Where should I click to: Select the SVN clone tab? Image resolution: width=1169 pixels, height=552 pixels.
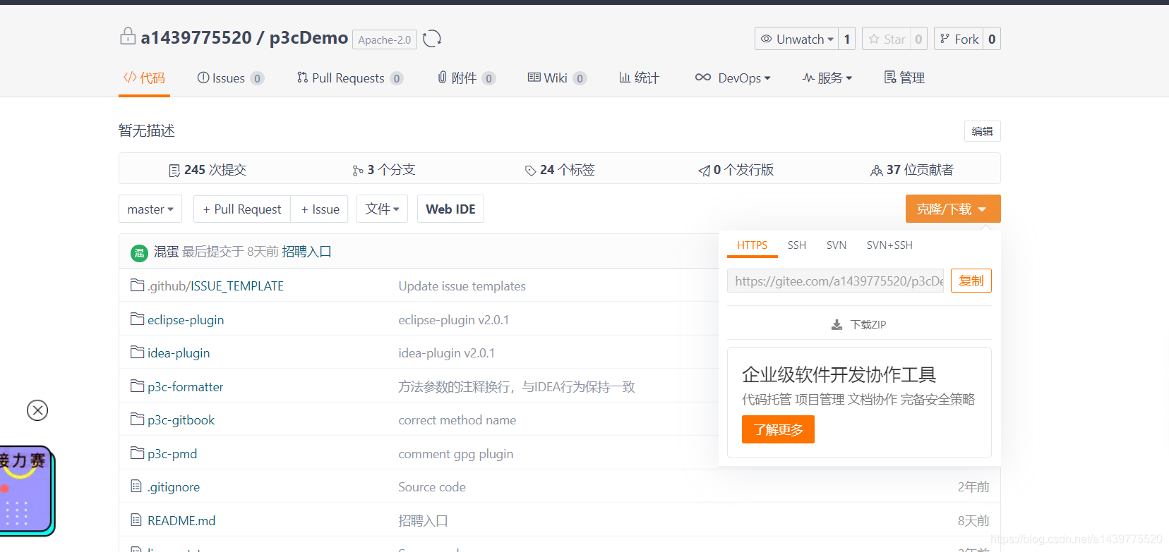pyautogui.click(x=837, y=245)
